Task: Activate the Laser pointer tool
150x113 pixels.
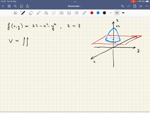Action: tap(84, 13)
